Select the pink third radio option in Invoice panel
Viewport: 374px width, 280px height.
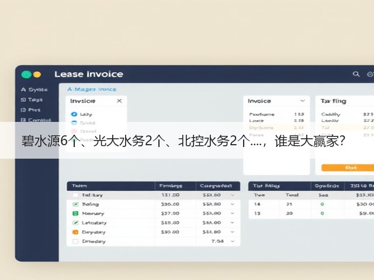74,131
